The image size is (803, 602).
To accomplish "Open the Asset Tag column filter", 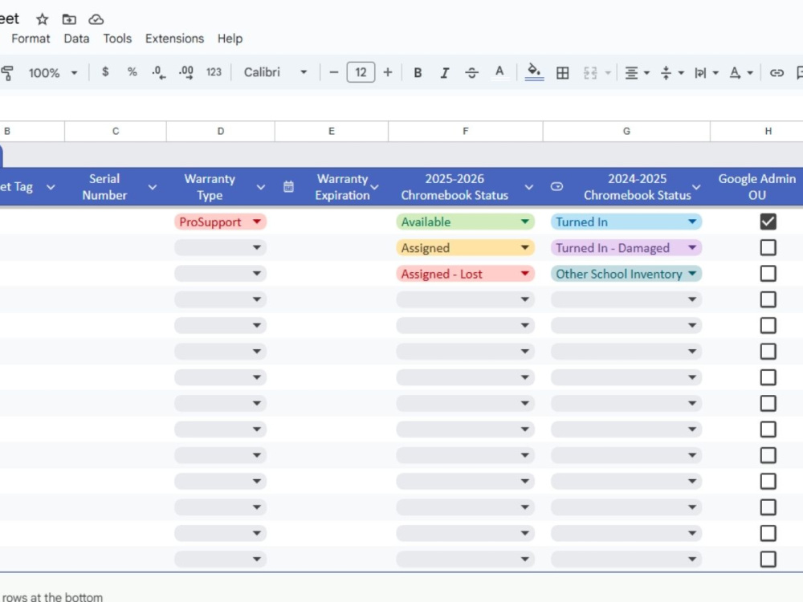I will pyautogui.click(x=50, y=187).
